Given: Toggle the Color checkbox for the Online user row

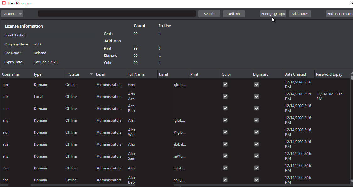Looking at the screenshot, I should pos(225,85).
